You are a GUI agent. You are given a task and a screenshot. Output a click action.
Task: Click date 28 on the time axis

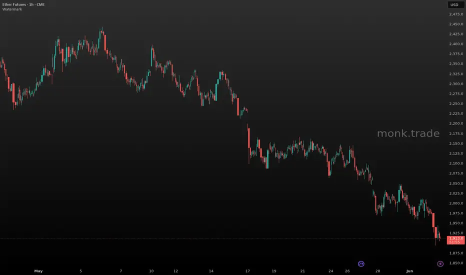coord(377,271)
